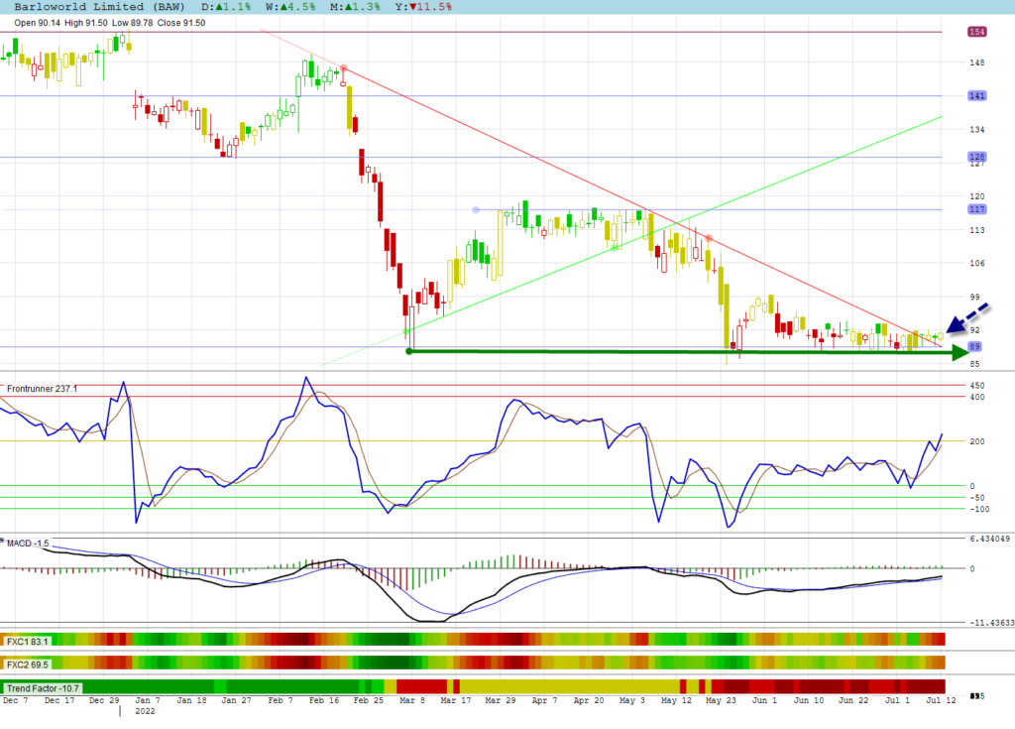Screen dimensions: 1015x729
Task: Select the 'MACD -1.5' indicator label
Action: tap(28, 543)
